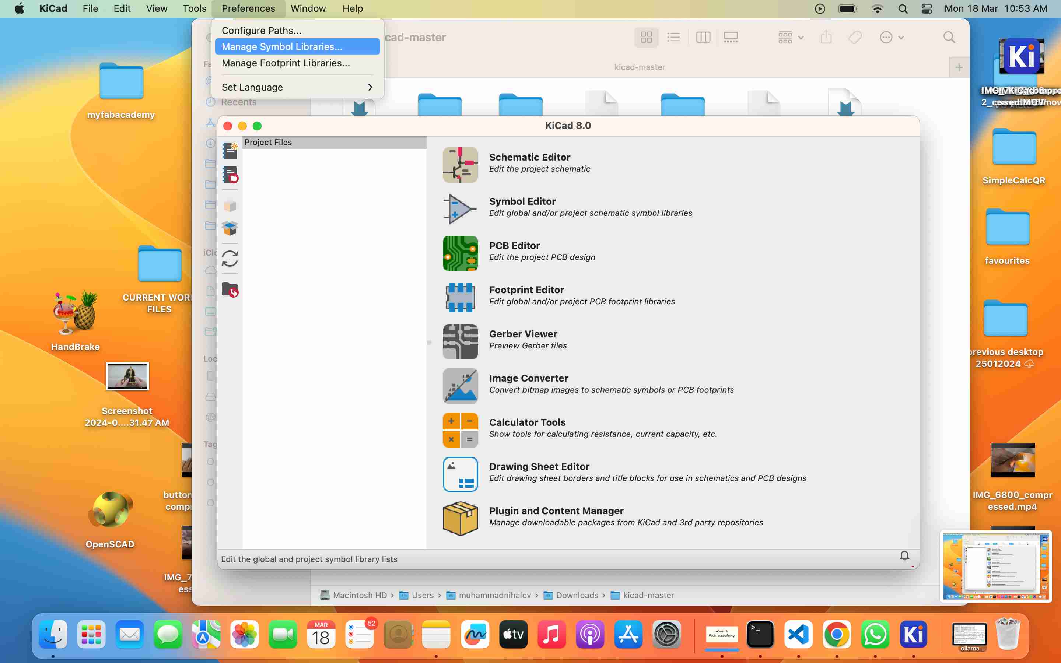Click the Gerber Viewer title text

(x=523, y=334)
